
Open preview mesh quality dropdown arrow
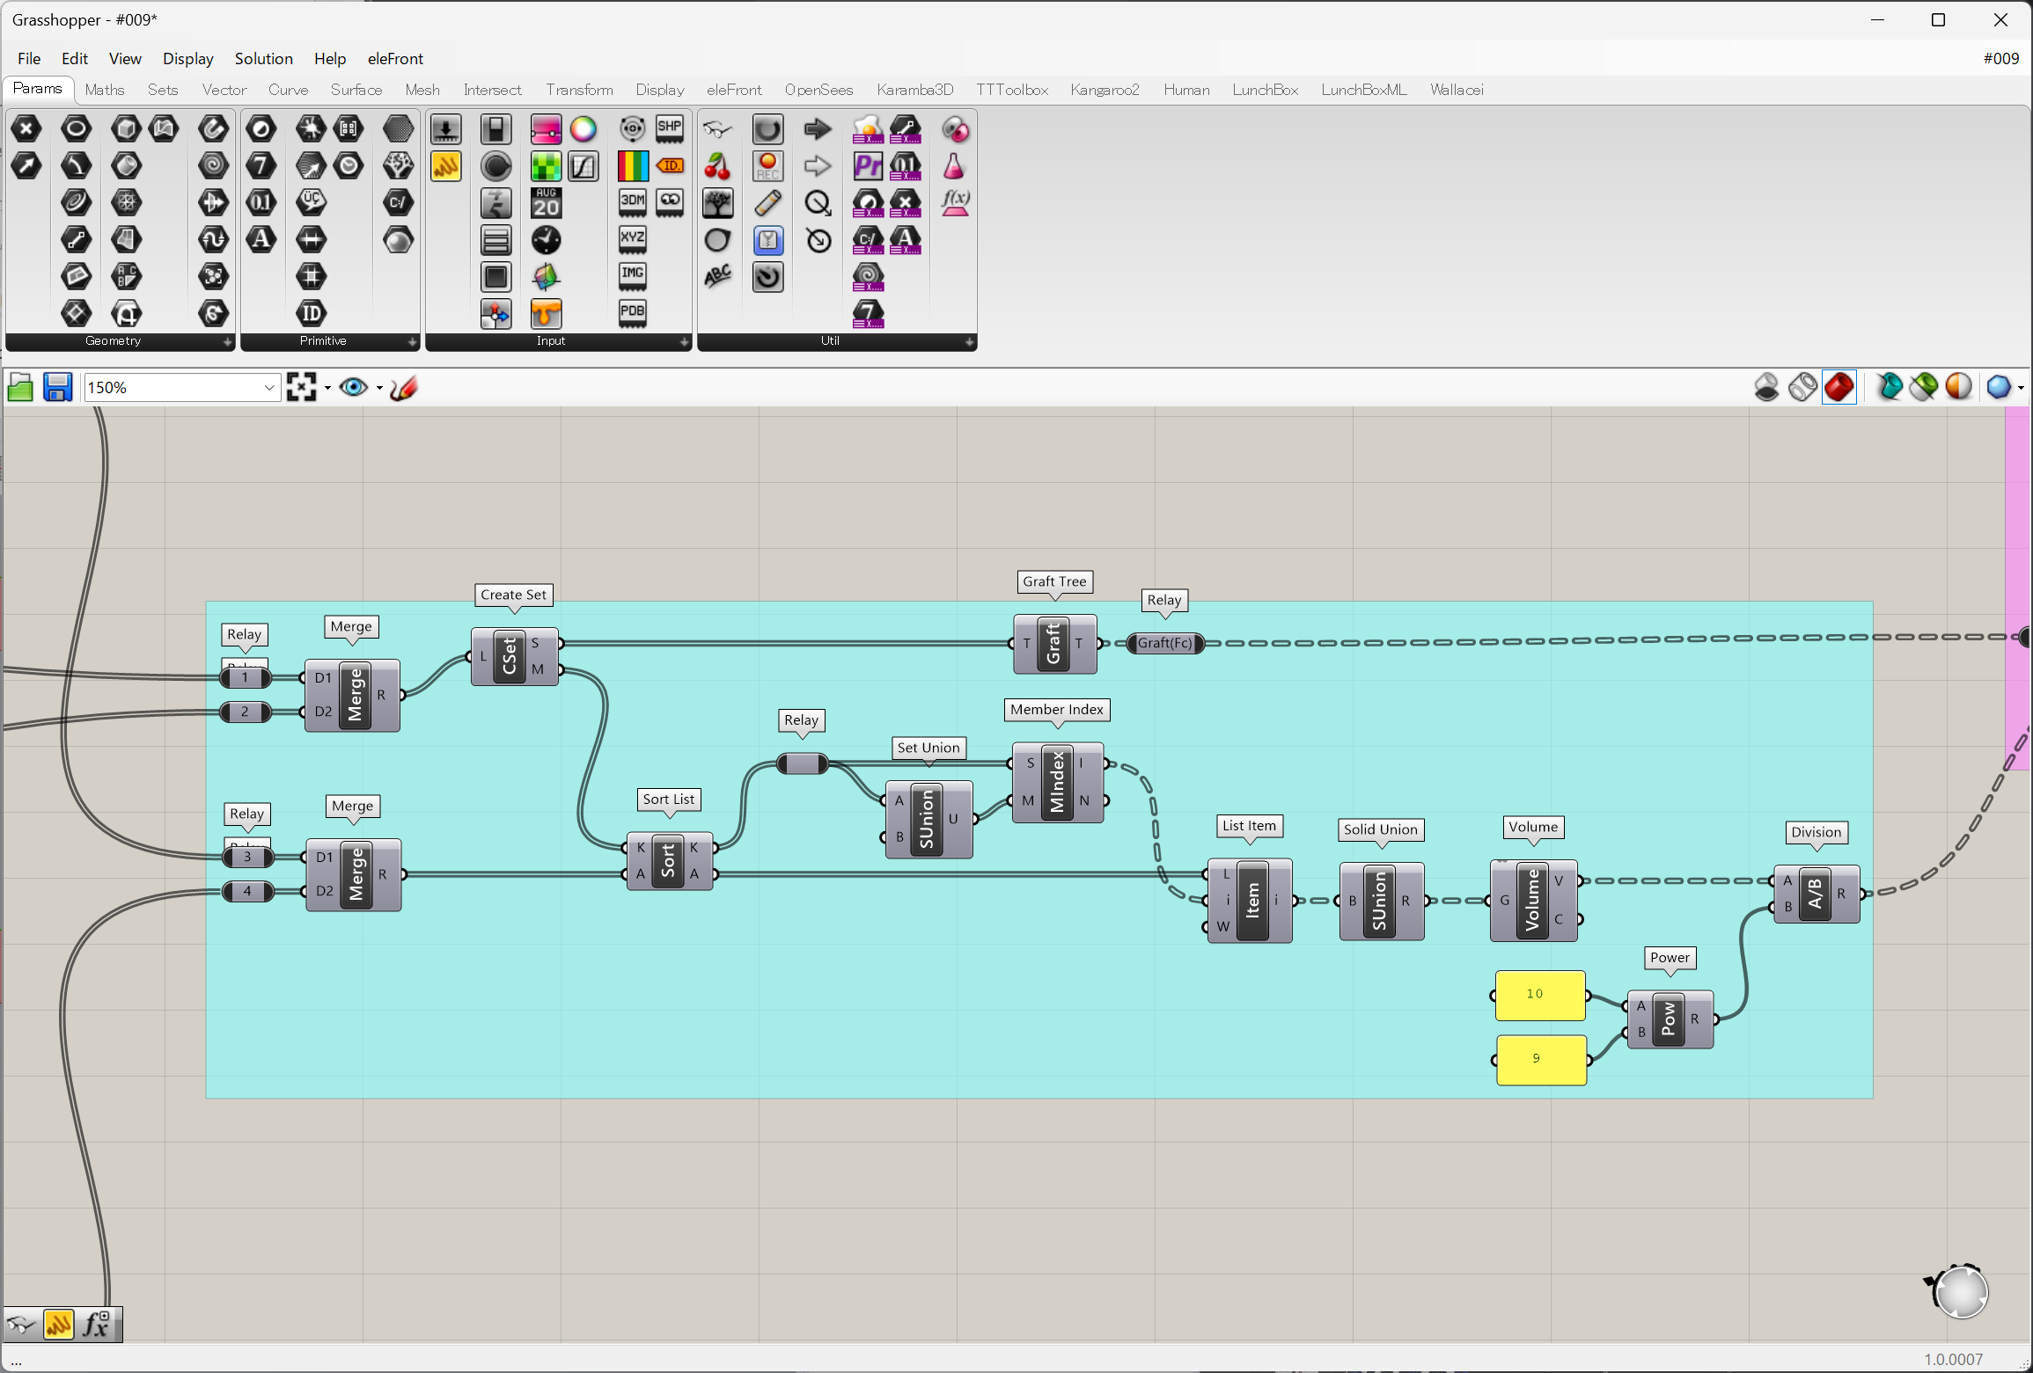pyautogui.click(x=2021, y=388)
